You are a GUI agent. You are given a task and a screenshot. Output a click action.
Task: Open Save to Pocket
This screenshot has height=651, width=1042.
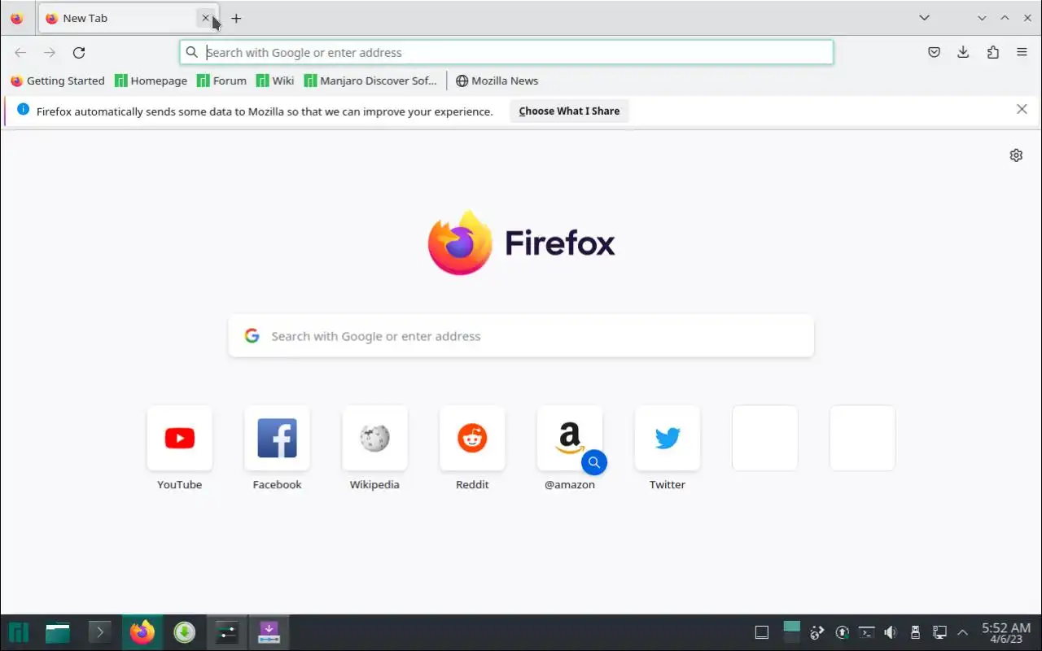pyautogui.click(x=934, y=52)
